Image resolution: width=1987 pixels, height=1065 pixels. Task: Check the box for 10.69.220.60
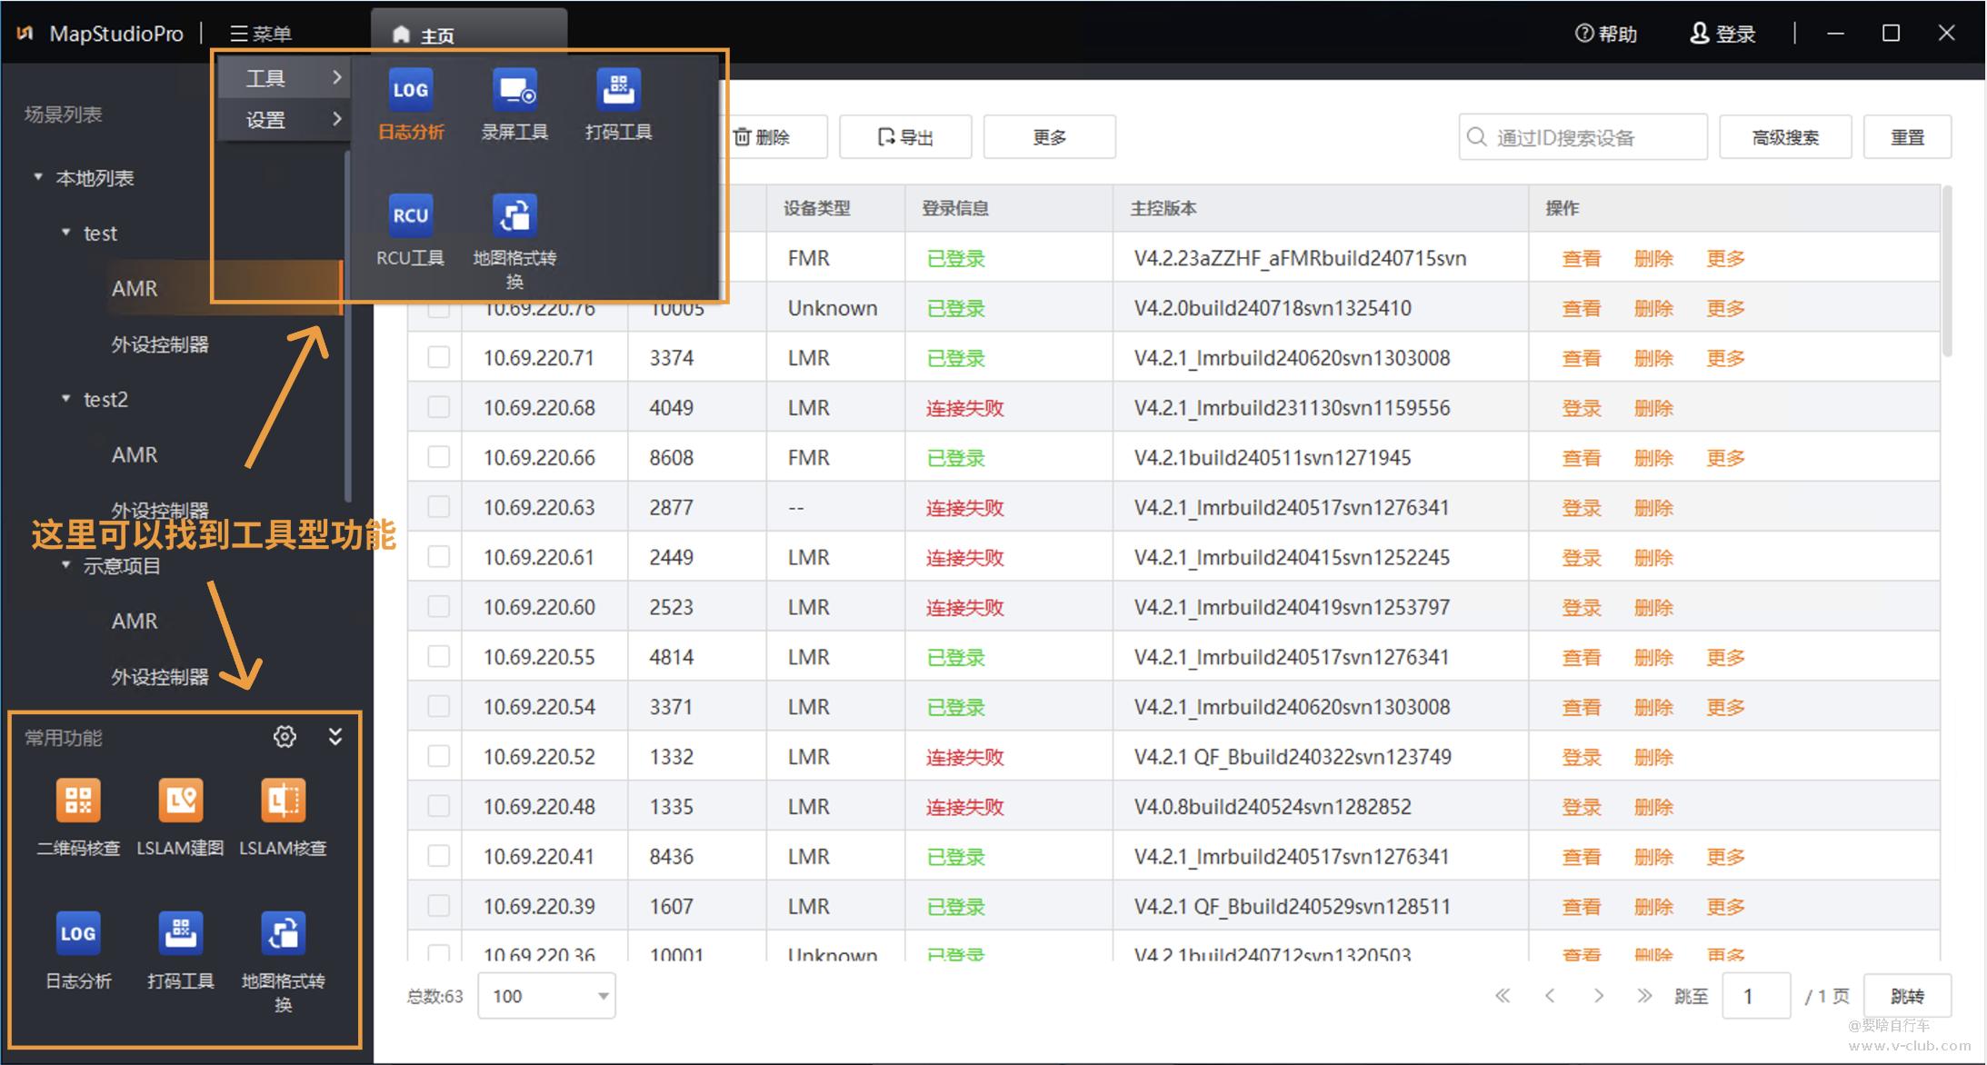(x=438, y=607)
